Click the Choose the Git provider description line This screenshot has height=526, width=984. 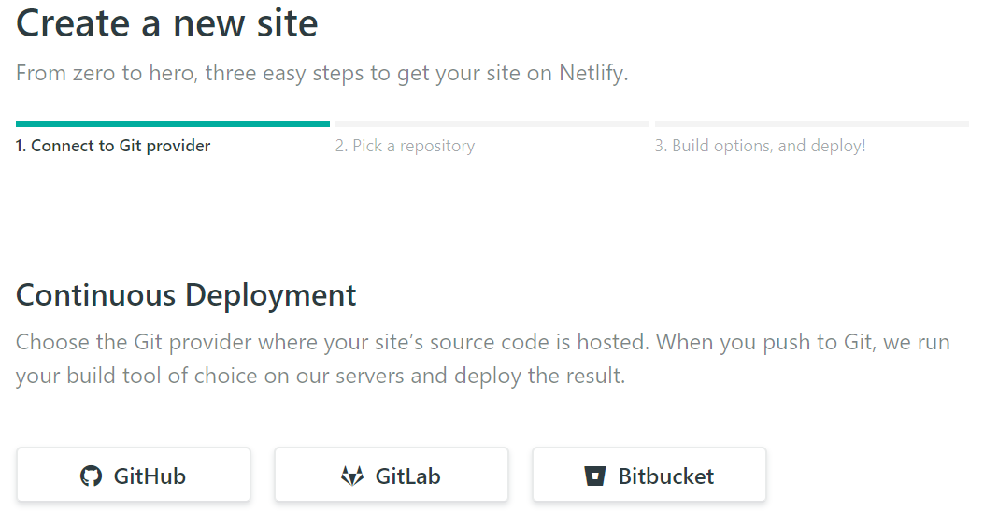pos(482,342)
